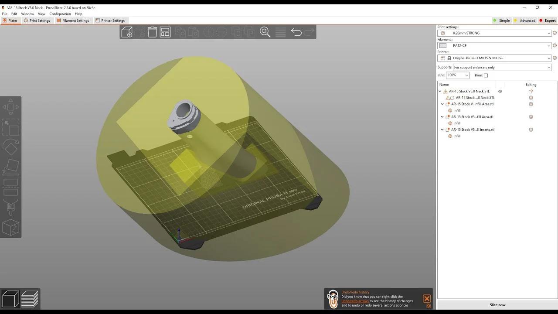Open the Supports dropdown
The image size is (558, 314).
(502, 67)
